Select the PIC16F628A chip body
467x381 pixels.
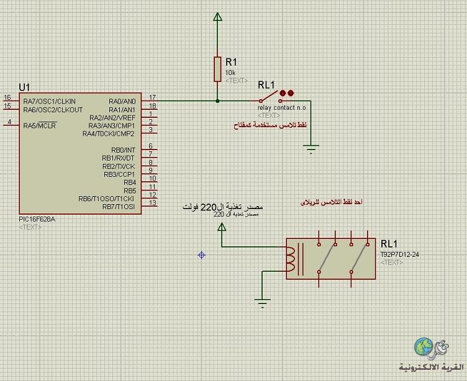pyautogui.click(x=80, y=153)
